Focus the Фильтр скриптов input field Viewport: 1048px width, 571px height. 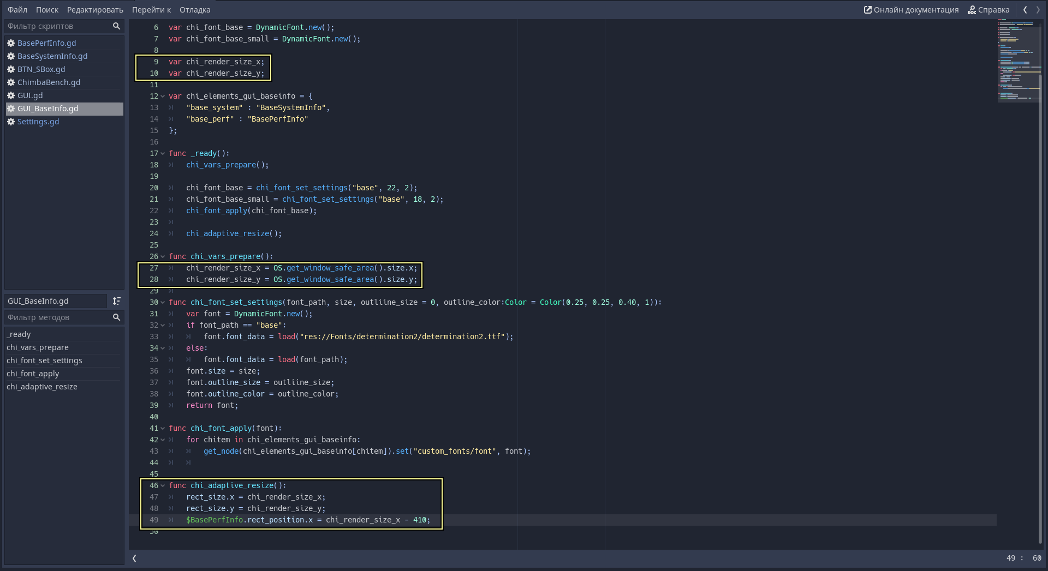pyautogui.click(x=57, y=26)
